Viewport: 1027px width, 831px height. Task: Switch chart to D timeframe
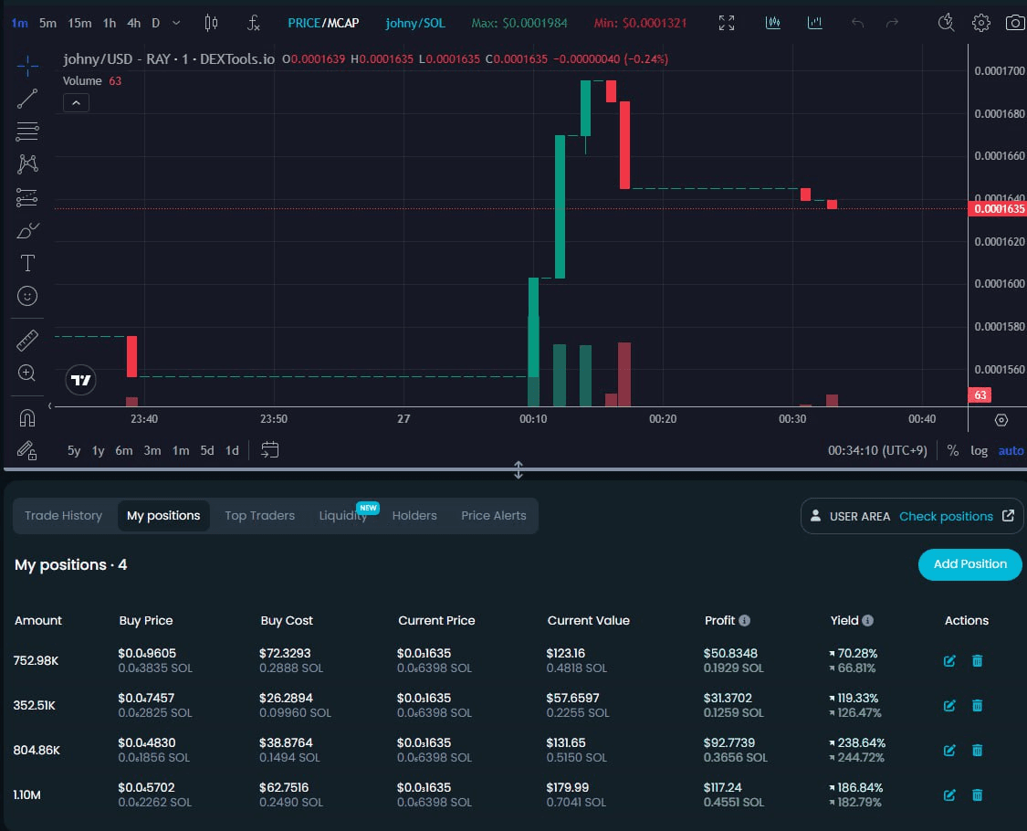tap(156, 23)
